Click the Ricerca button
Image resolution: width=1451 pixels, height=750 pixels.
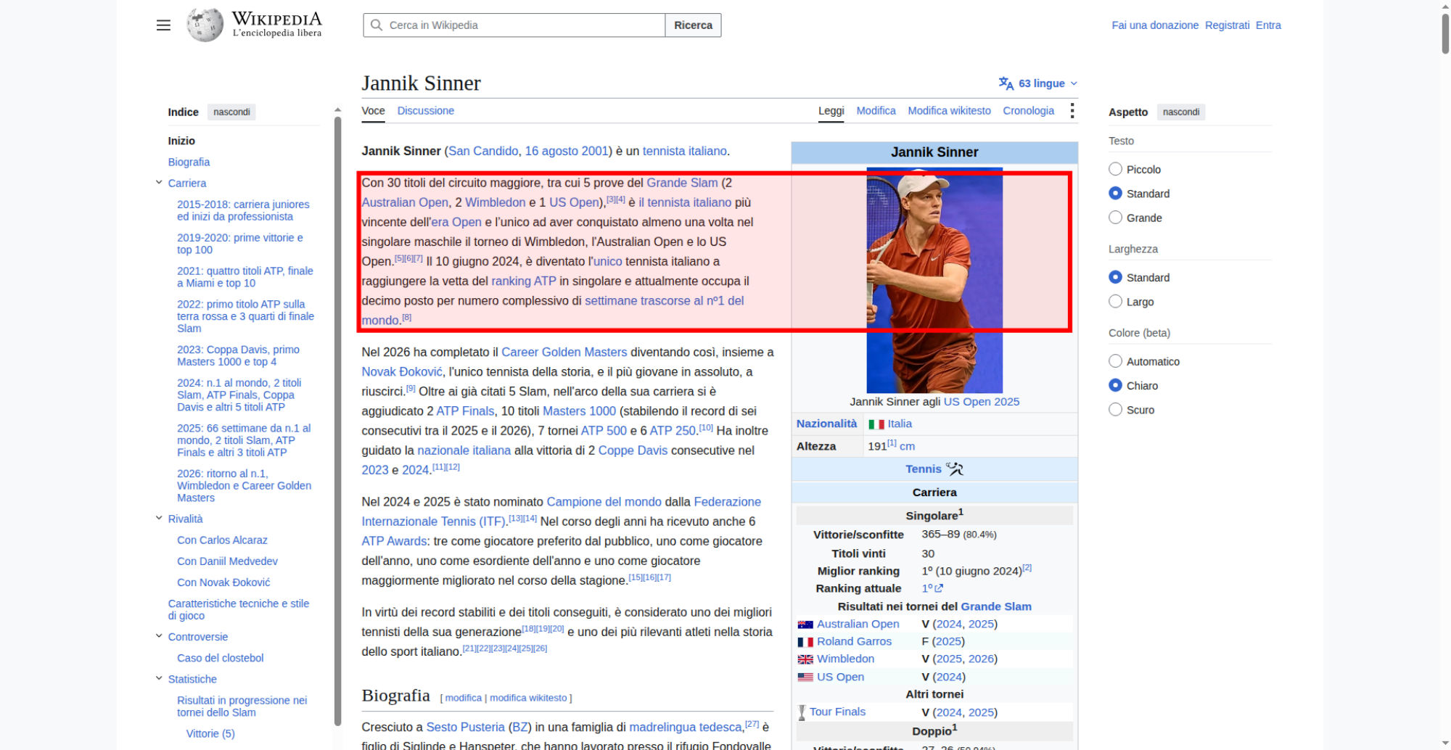click(x=693, y=25)
